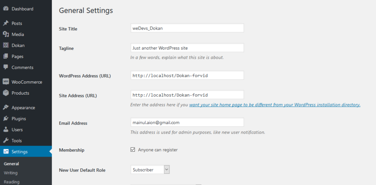This screenshot has height=185, width=376.
Task: Click the Products box icon
Action: coord(6,93)
